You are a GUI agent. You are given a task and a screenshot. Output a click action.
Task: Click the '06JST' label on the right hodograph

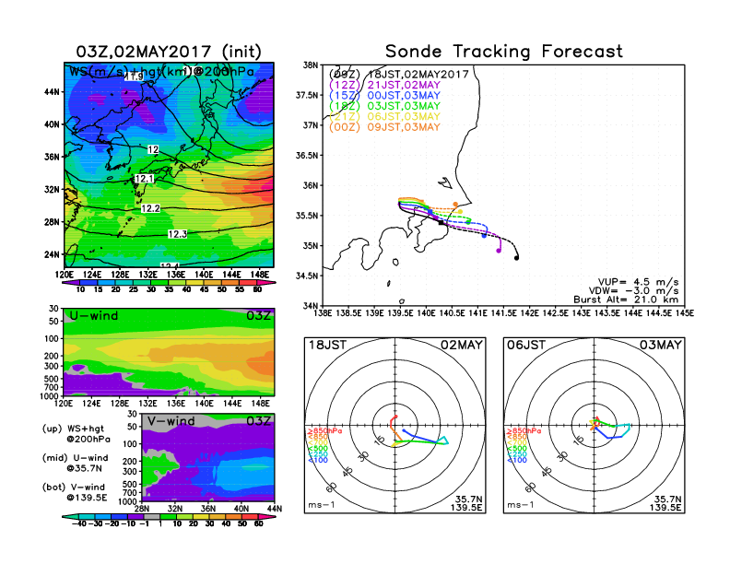(x=526, y=346)
